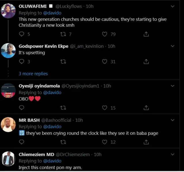This screenshot has width=184, height=172.
Task: Like Godspower Kevin Ekpe's "It's upsetting" tweet
Action: click(x=105, y=61)
